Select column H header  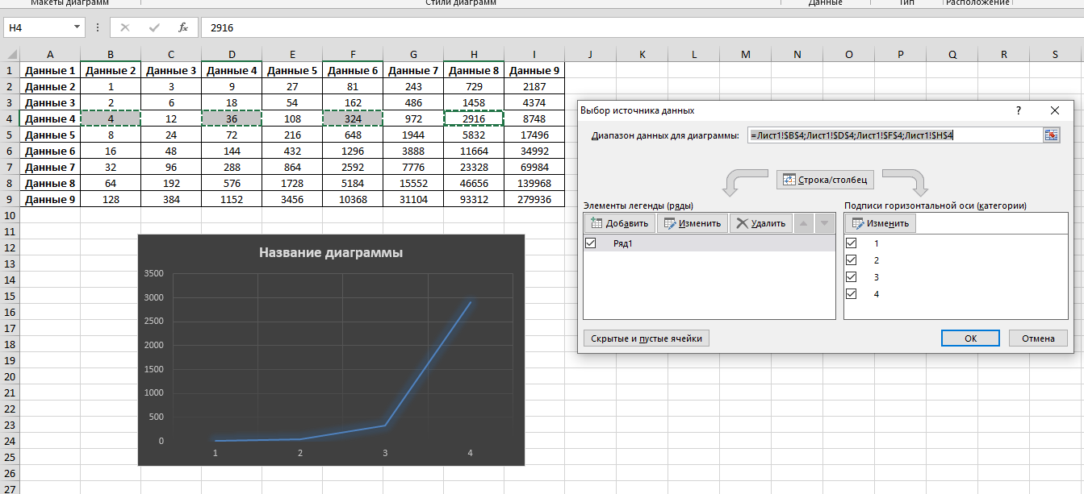click(474, 54)
